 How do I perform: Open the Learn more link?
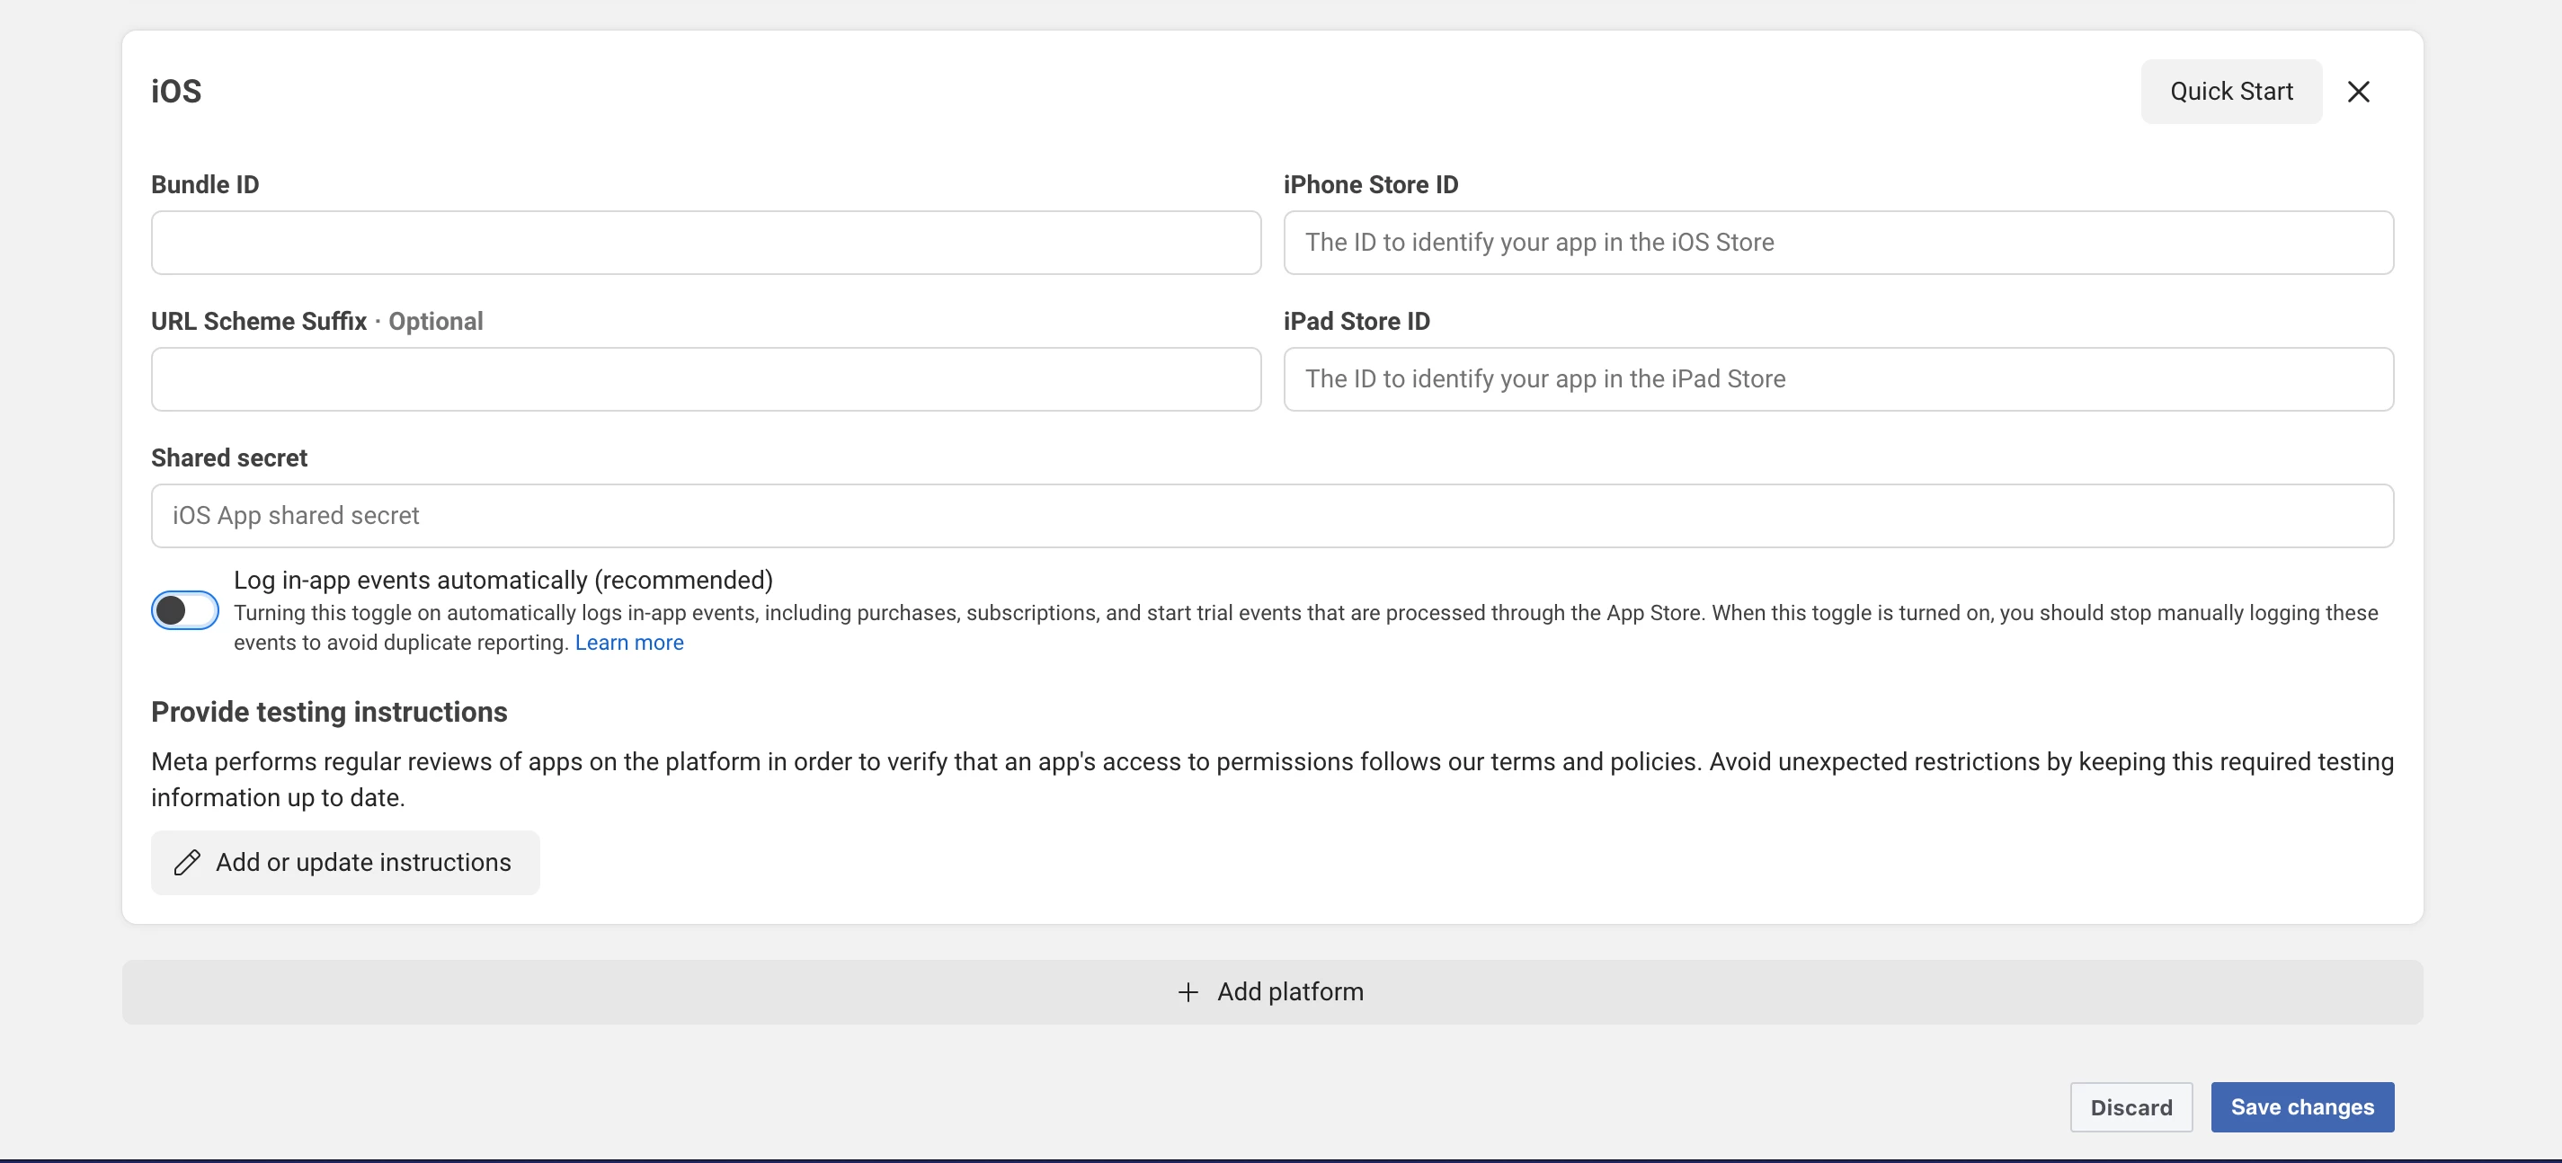pos(628,644)
